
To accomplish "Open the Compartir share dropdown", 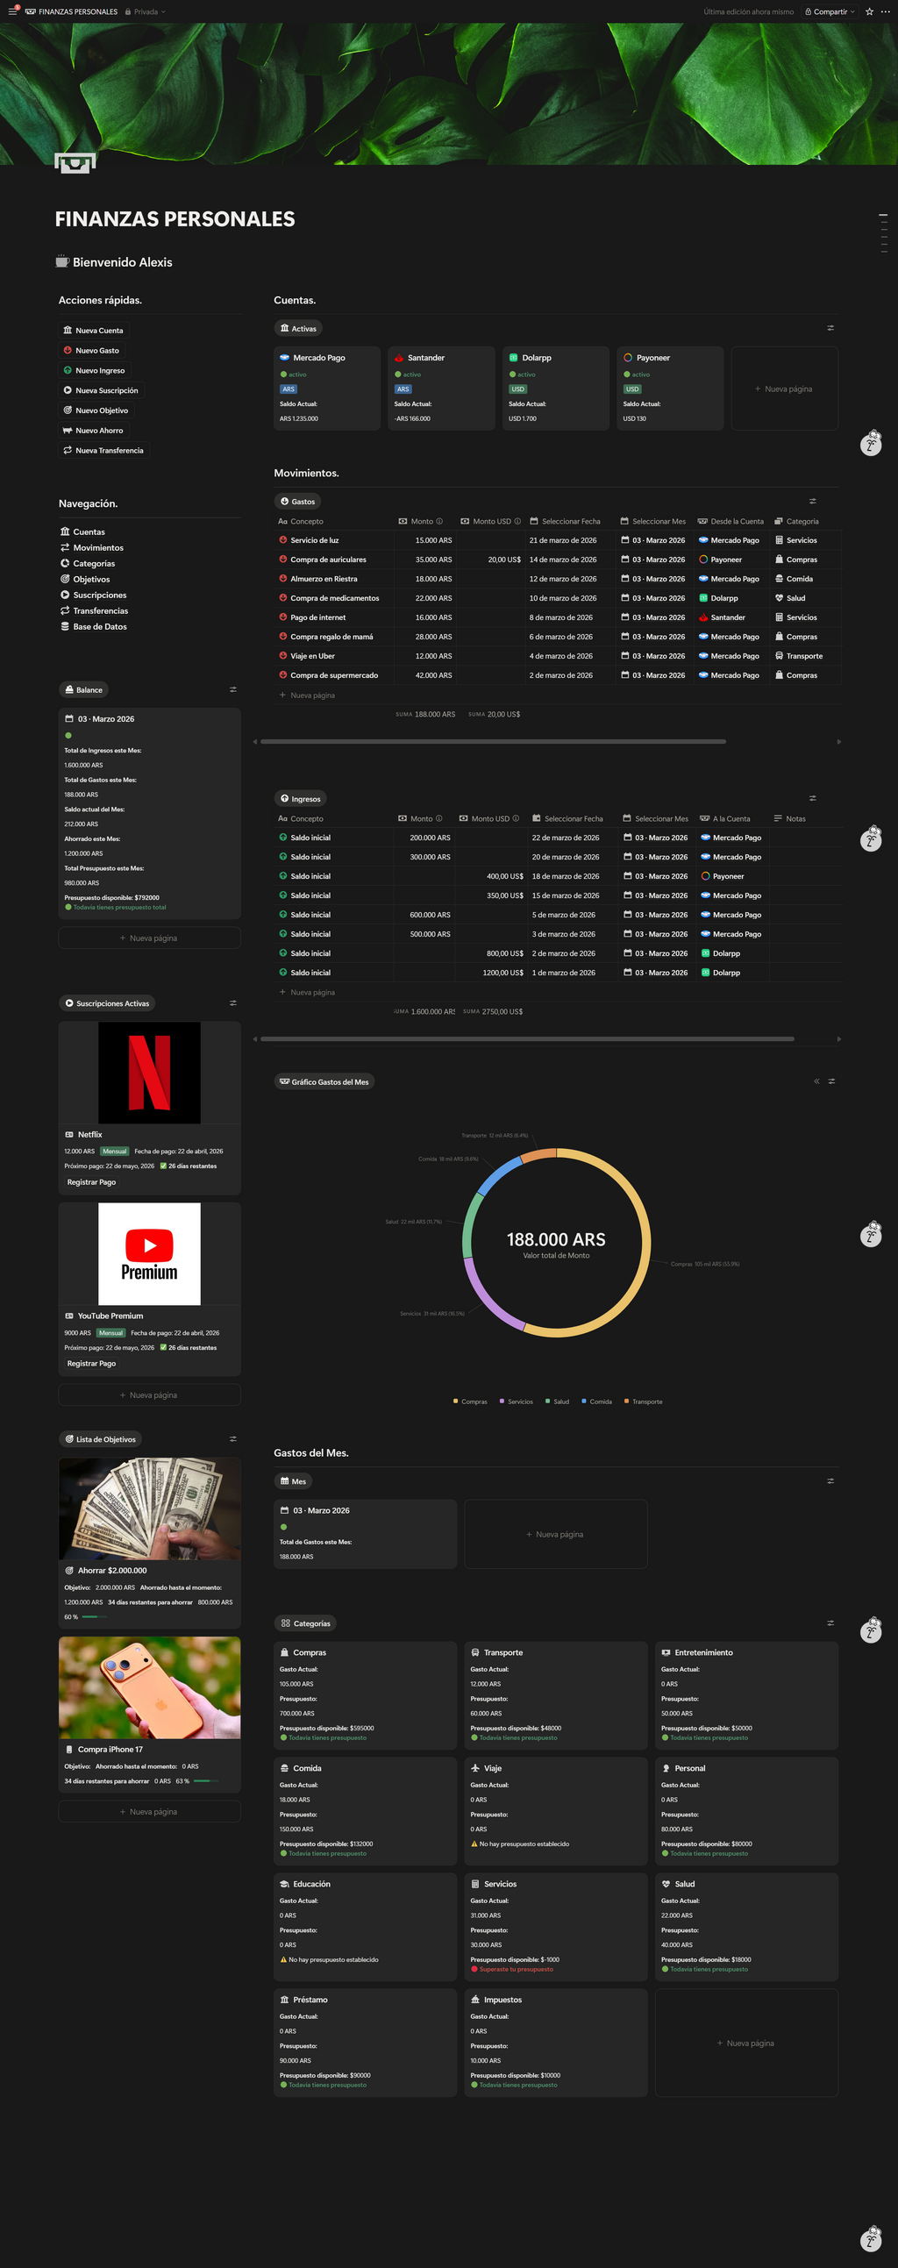I will tap(830, 11).
